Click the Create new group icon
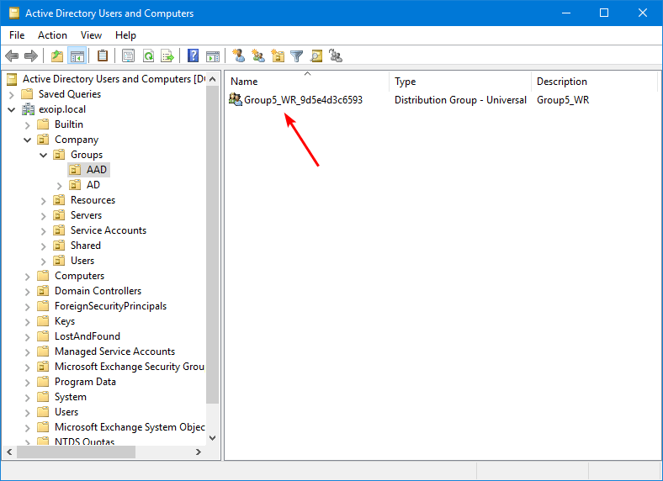Viewport: 663px width, 481px height. (258, 56)
